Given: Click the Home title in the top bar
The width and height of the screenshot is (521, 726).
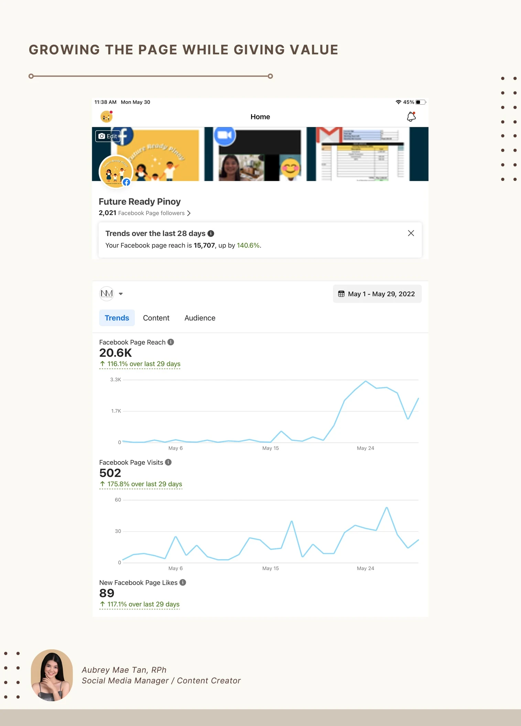Looking at the screenshot, I should coord(260,117).
